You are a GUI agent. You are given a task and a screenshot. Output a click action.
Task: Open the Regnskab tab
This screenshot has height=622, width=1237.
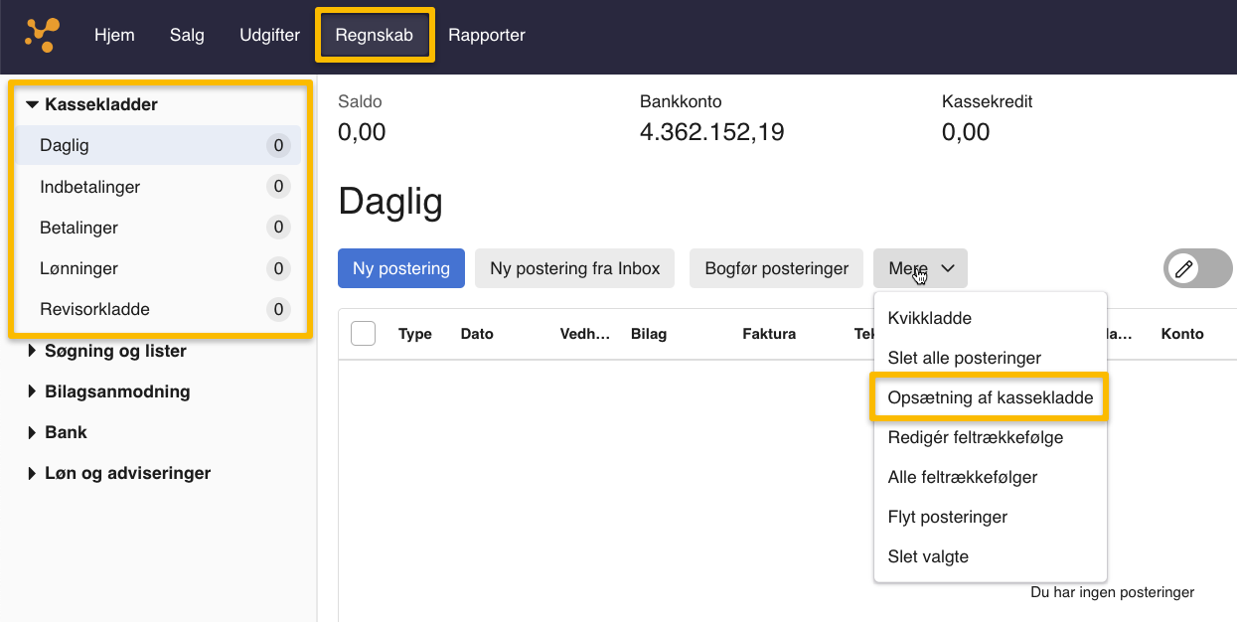pyautogui.click(x=375, y=35)
